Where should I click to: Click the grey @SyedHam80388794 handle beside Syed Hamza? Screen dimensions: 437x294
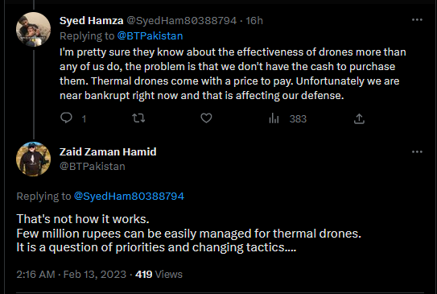click(x=182, y=21)
